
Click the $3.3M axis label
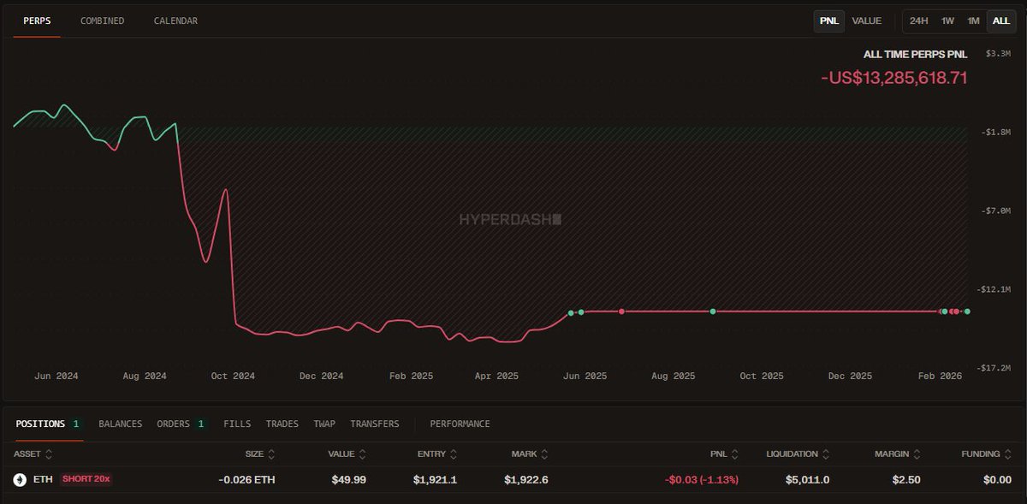[x=999, y=53]
